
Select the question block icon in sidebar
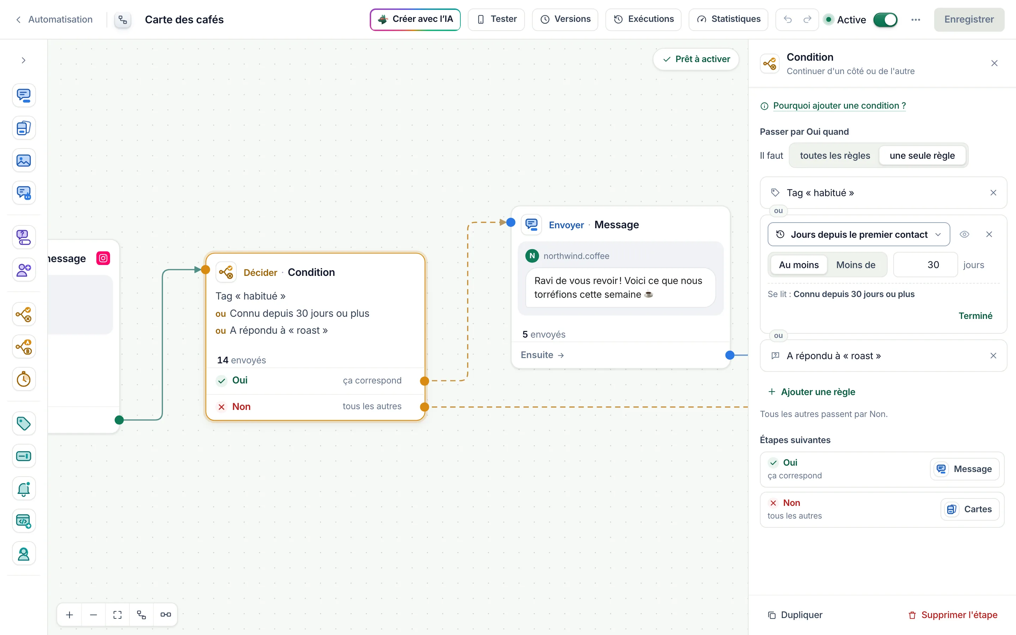(x=24, y=237)
